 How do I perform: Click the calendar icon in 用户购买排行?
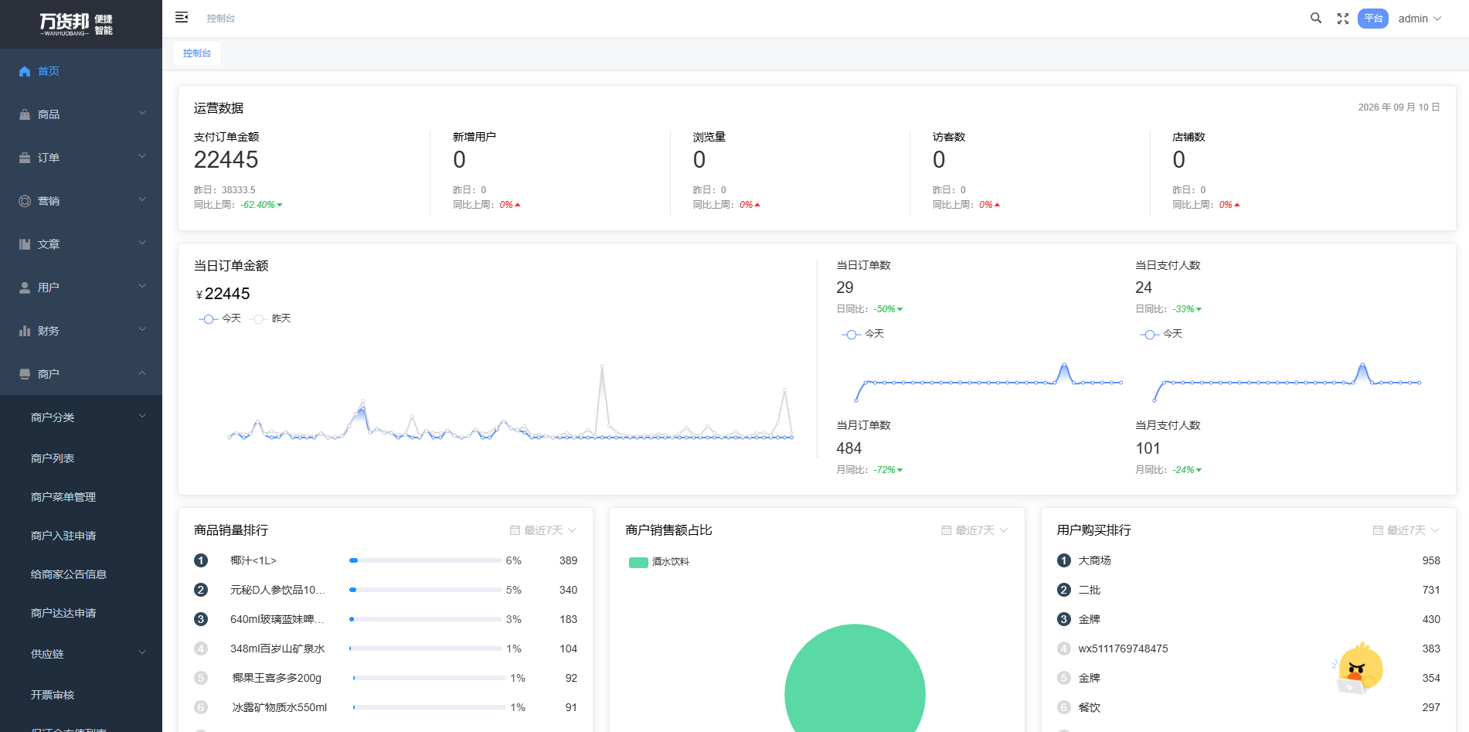[x=1377, y=530]
